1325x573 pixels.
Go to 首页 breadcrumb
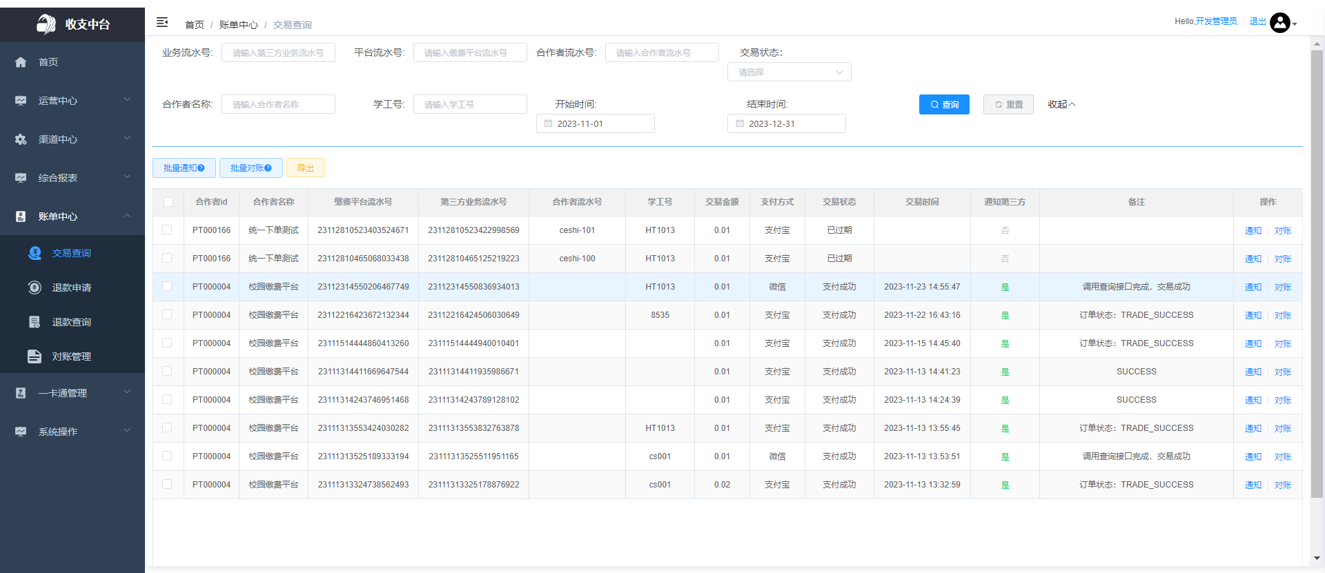click(195, 25)
